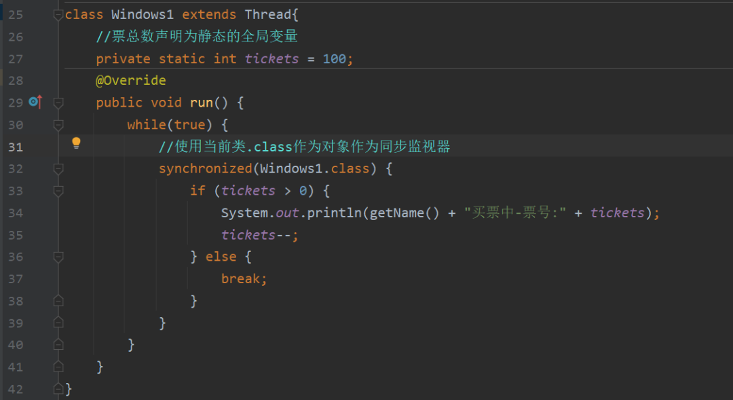Image resolution: width=733 pixels, height=400 pixels.
Task: Click the run method name on line 29
Action: point(202,103)
